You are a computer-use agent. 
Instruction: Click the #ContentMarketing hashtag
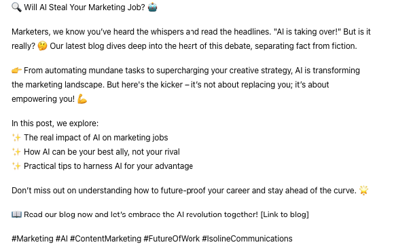(x=105, y=239)
